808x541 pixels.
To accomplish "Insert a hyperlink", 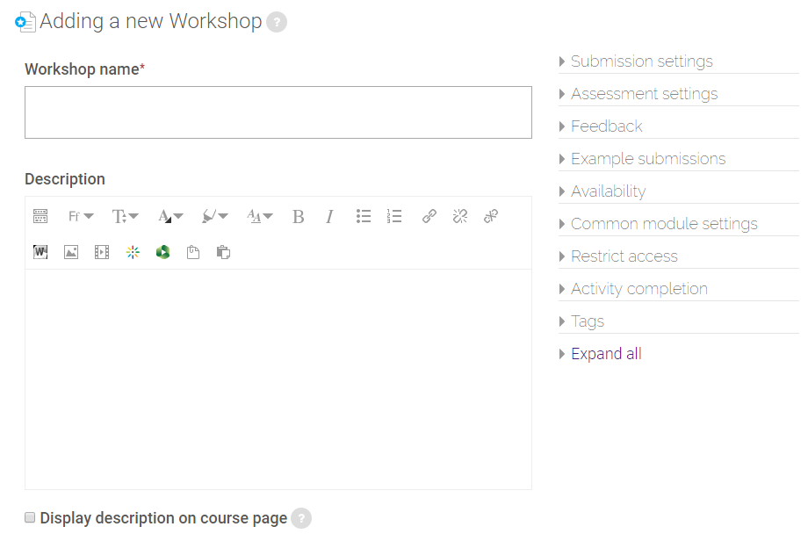I will [x=429, y=216].
